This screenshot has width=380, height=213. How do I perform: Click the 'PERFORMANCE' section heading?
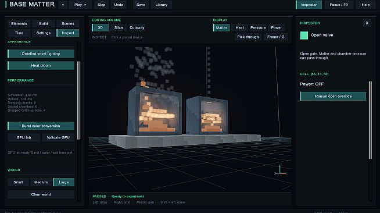pyautogui.click(x=20, y=80)
